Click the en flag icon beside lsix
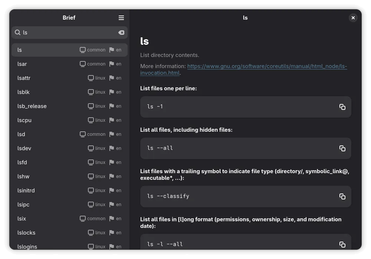Viewport: 371px width, 259px height. click(x=112, y=219)
